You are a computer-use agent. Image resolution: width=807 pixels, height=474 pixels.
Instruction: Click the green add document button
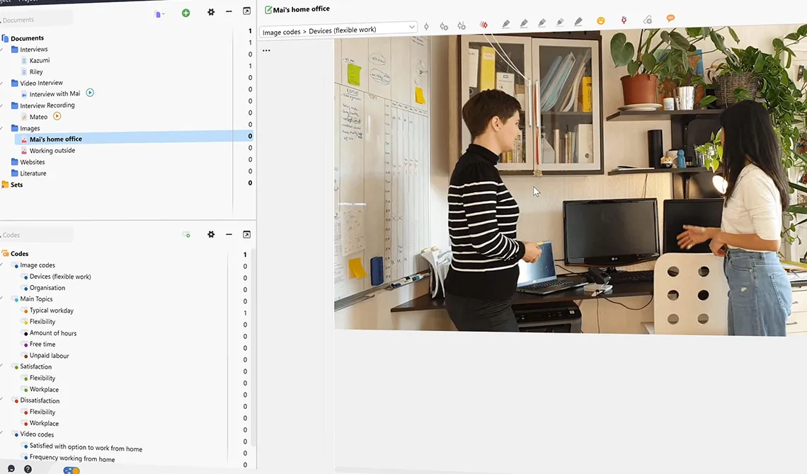point(185,13)
